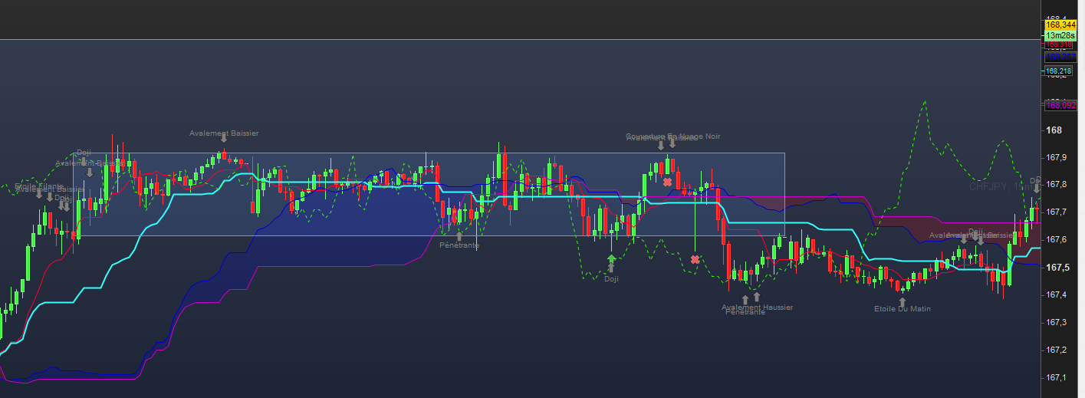Click the green 13m28s countdown label
The width and height of the screenshot is (1085, 398).
(1060, 35)
